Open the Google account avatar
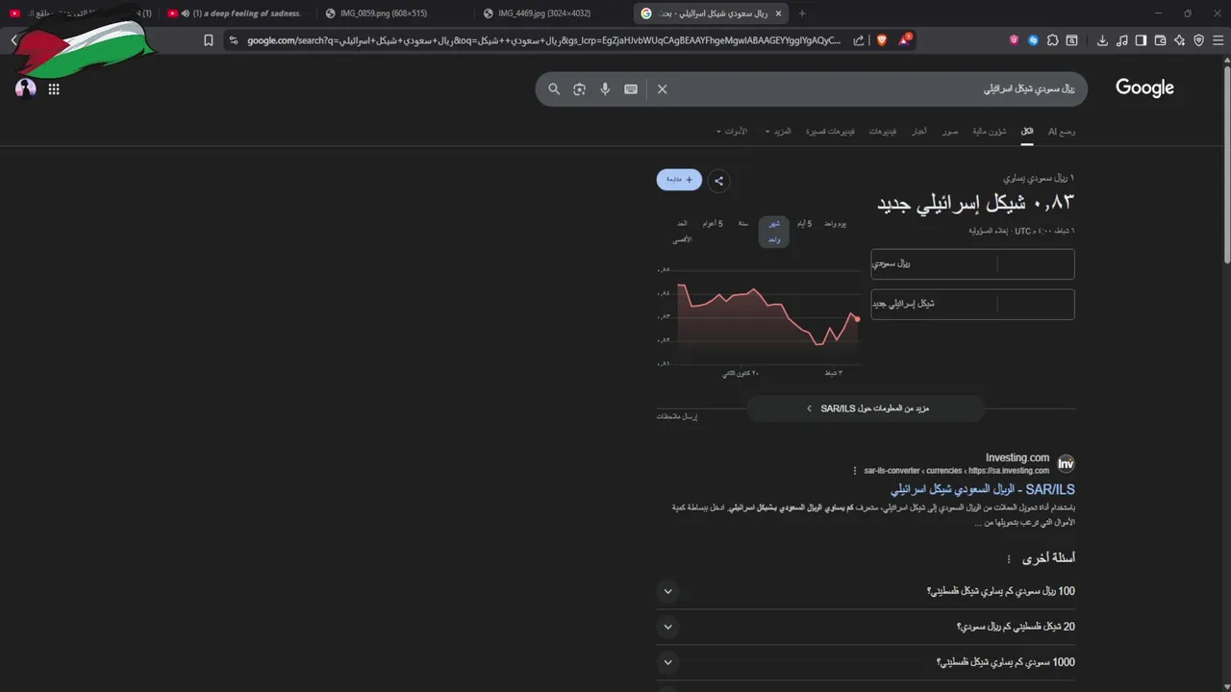 [x=26, y=88]
